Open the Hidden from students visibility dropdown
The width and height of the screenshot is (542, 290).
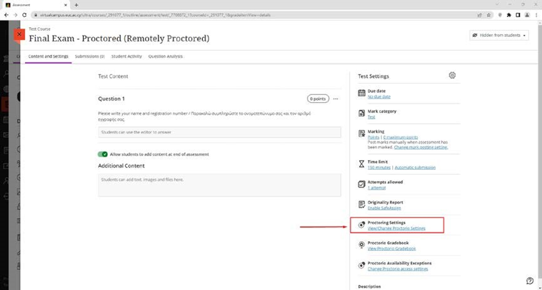pyautogui.click(x=499, y=36)
